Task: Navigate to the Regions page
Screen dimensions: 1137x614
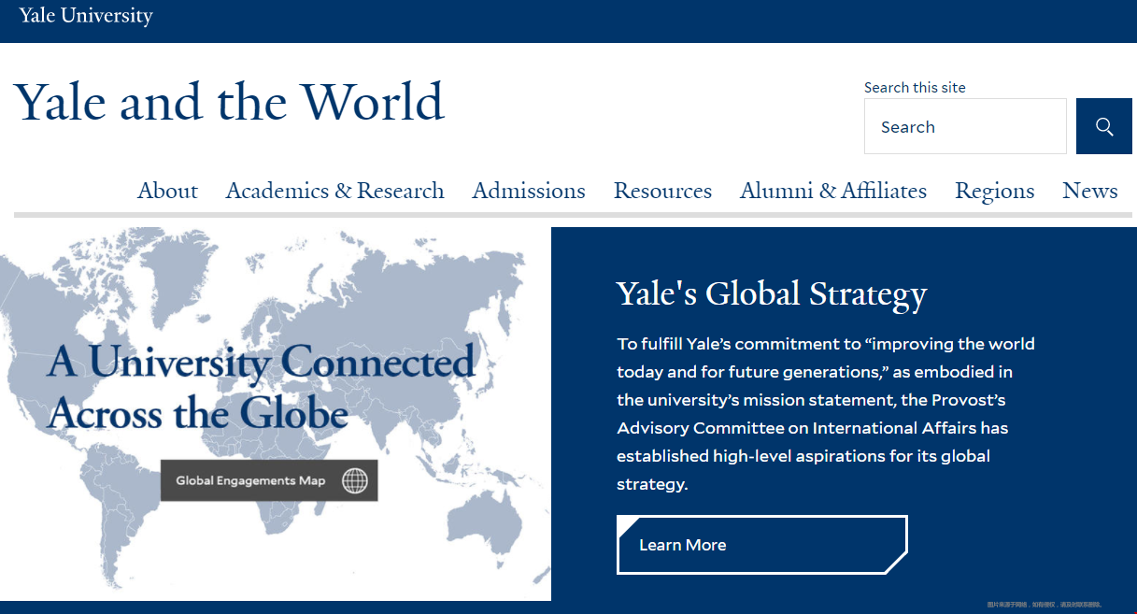Action: pyautogui.click(x=994, y=191)
